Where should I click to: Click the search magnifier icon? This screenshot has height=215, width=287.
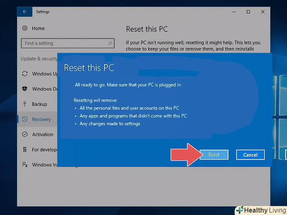pyautogui.click(x=110, y=43)
